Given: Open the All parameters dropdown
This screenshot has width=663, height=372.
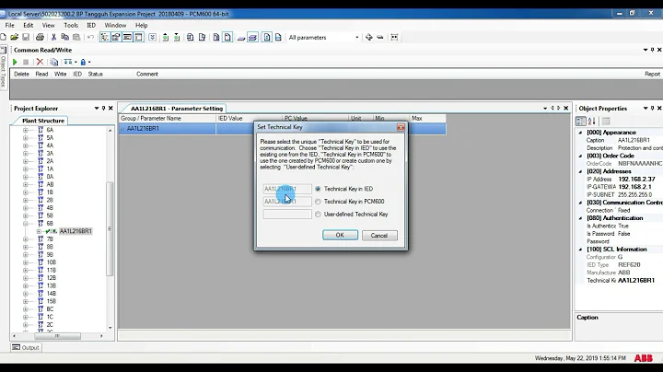Looking at the screenshot, I should (357, 37).
